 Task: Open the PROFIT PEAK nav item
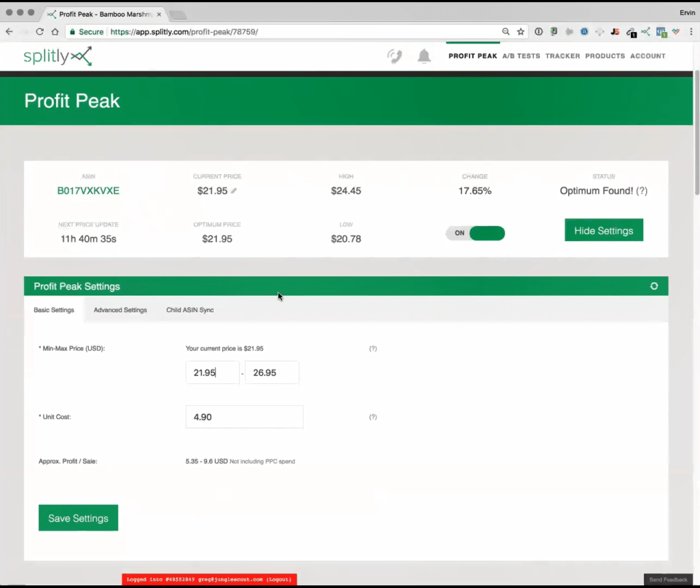coord(473,56)
